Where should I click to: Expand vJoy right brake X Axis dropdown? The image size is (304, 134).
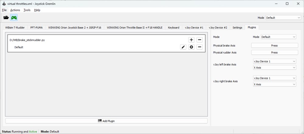pos(275,84)
